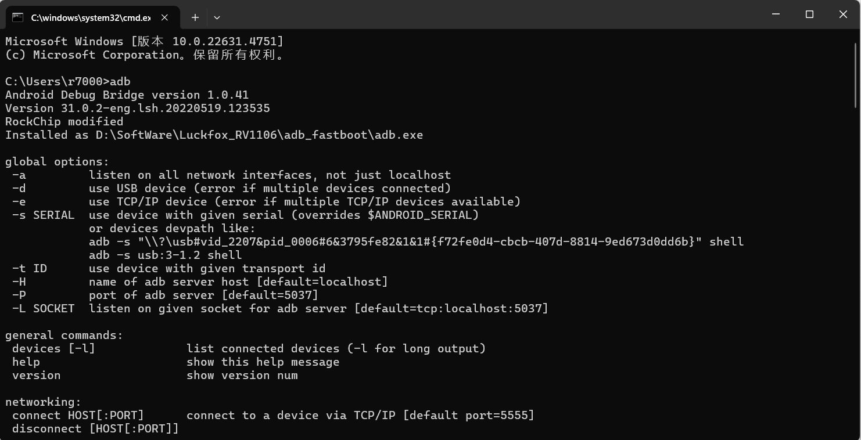The width and height of the screenshot is (861, 440).
Task: Click the typed "adb" command at the prompt
Action: click(x=120, y=81)
